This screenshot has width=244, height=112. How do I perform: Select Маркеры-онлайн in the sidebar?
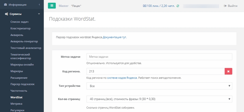pos(22,65)
